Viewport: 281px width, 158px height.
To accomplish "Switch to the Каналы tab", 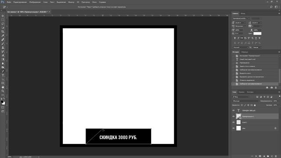I will point(241,92).
